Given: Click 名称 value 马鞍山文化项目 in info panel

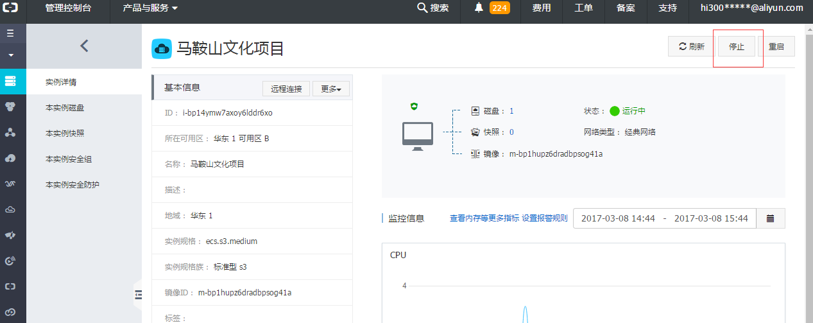Looking at the screenshot, I should click(x=218, y=164).
